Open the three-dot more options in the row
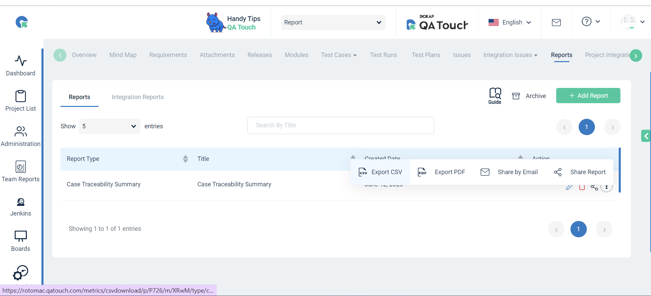Viewport: 651px width, 296px height. [x=606, y=187]
